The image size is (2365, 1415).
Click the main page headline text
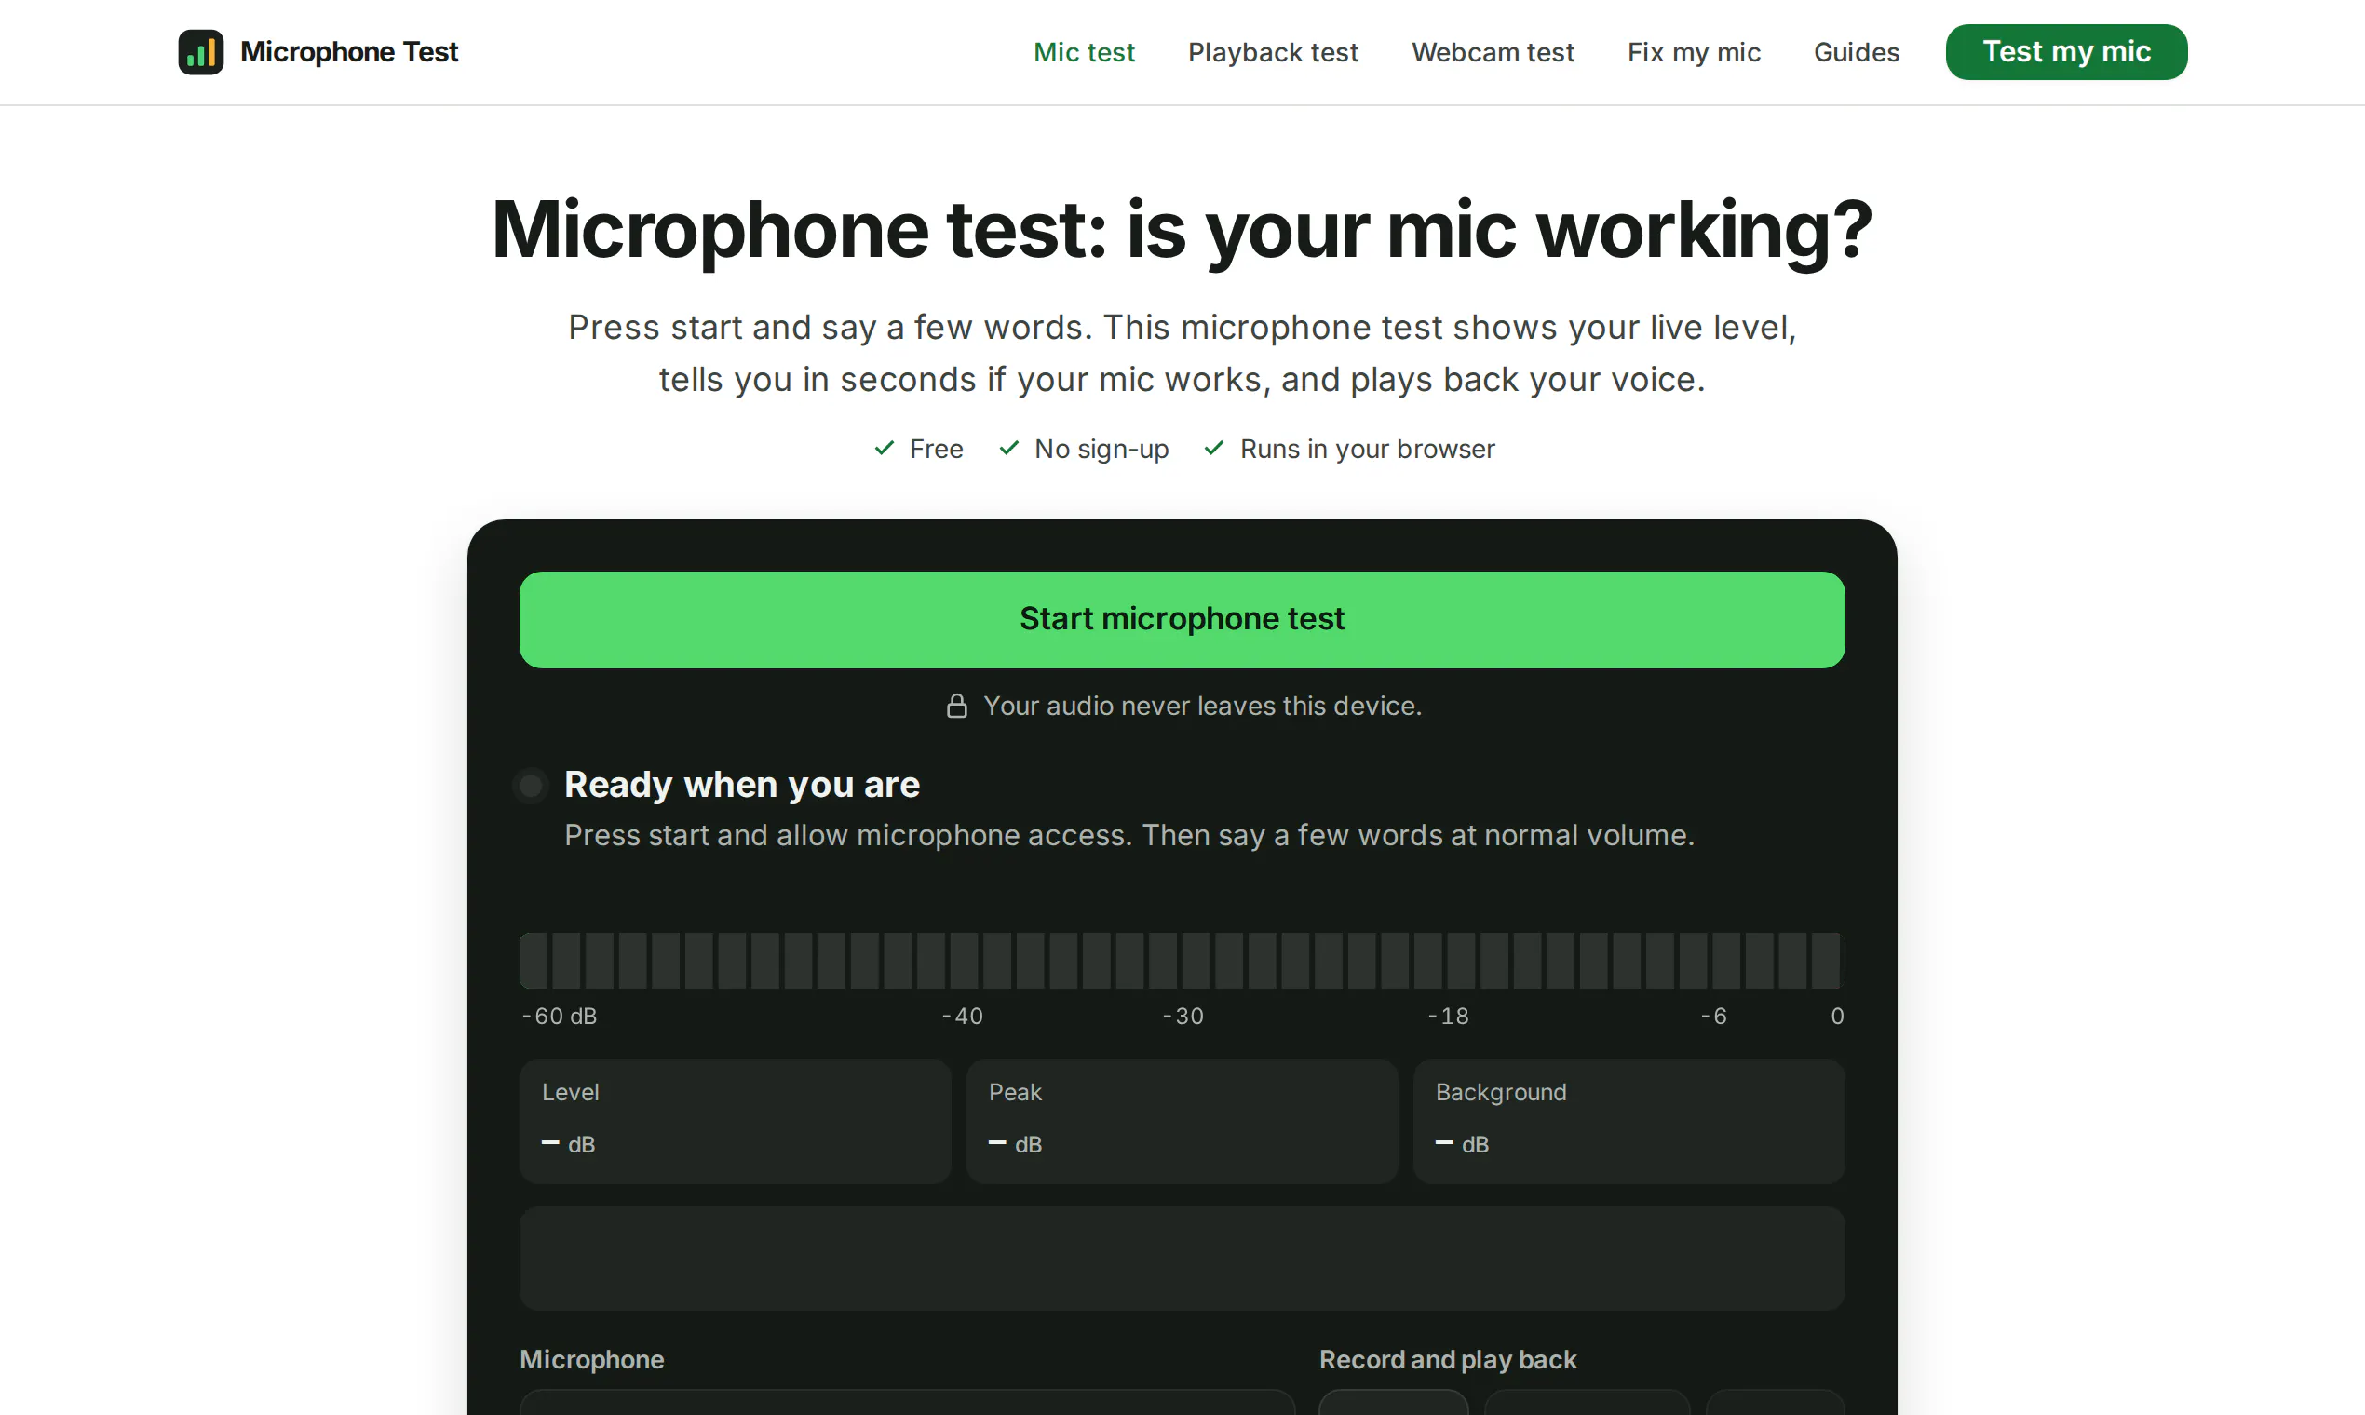tap(1182, 230)
